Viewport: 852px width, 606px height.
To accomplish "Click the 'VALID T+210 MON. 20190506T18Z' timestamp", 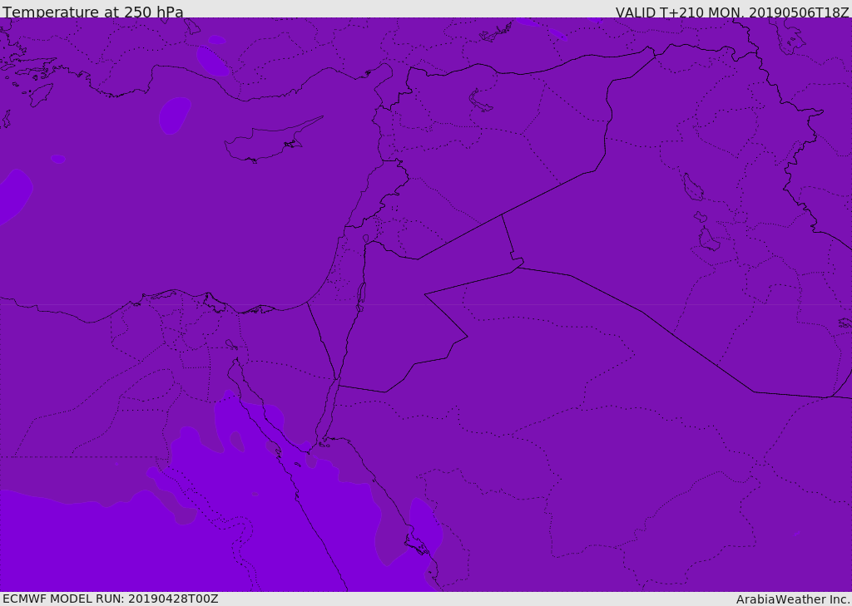I will click(732, 12).
